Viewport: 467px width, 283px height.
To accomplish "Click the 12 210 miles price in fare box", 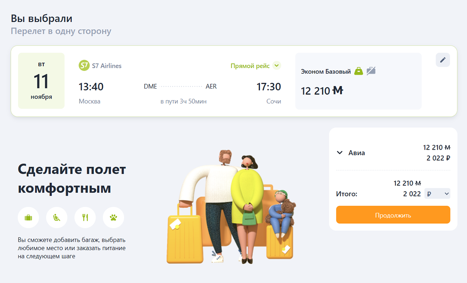I will 322,91.
